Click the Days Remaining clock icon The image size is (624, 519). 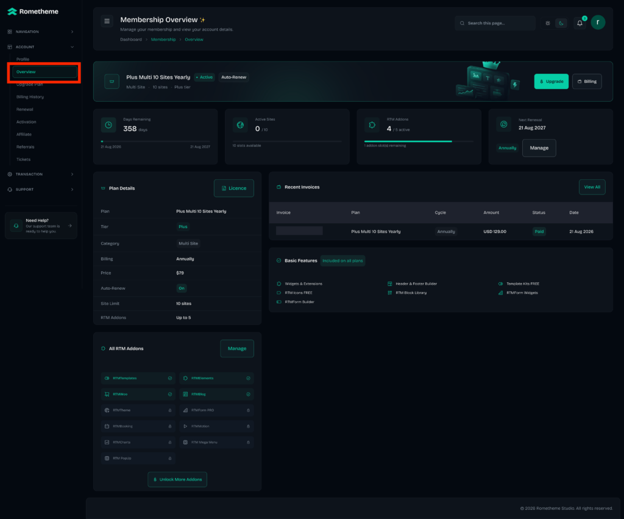tap(108, 125)
